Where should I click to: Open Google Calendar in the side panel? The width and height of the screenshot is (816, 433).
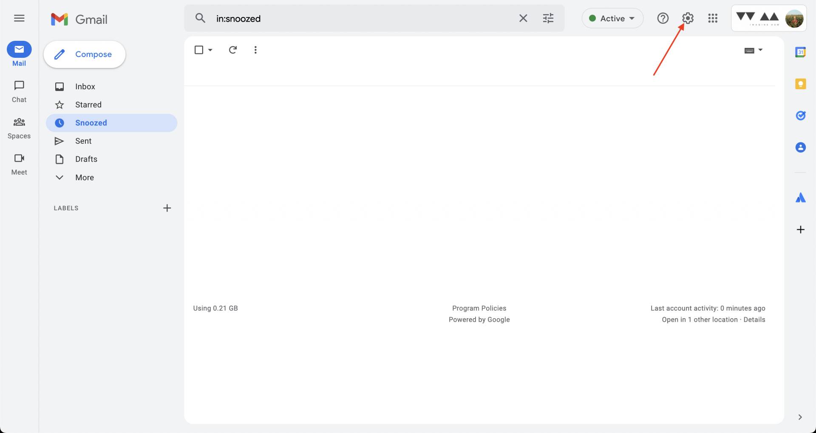(801, 52)
